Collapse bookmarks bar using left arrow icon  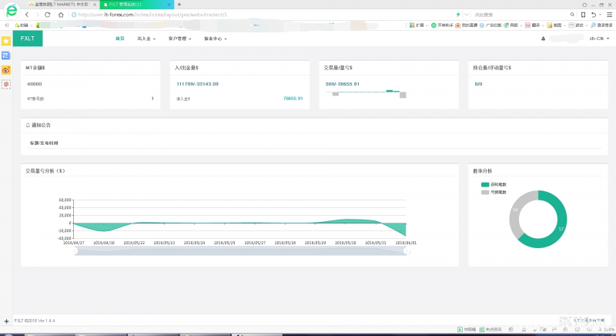(6, 25)
